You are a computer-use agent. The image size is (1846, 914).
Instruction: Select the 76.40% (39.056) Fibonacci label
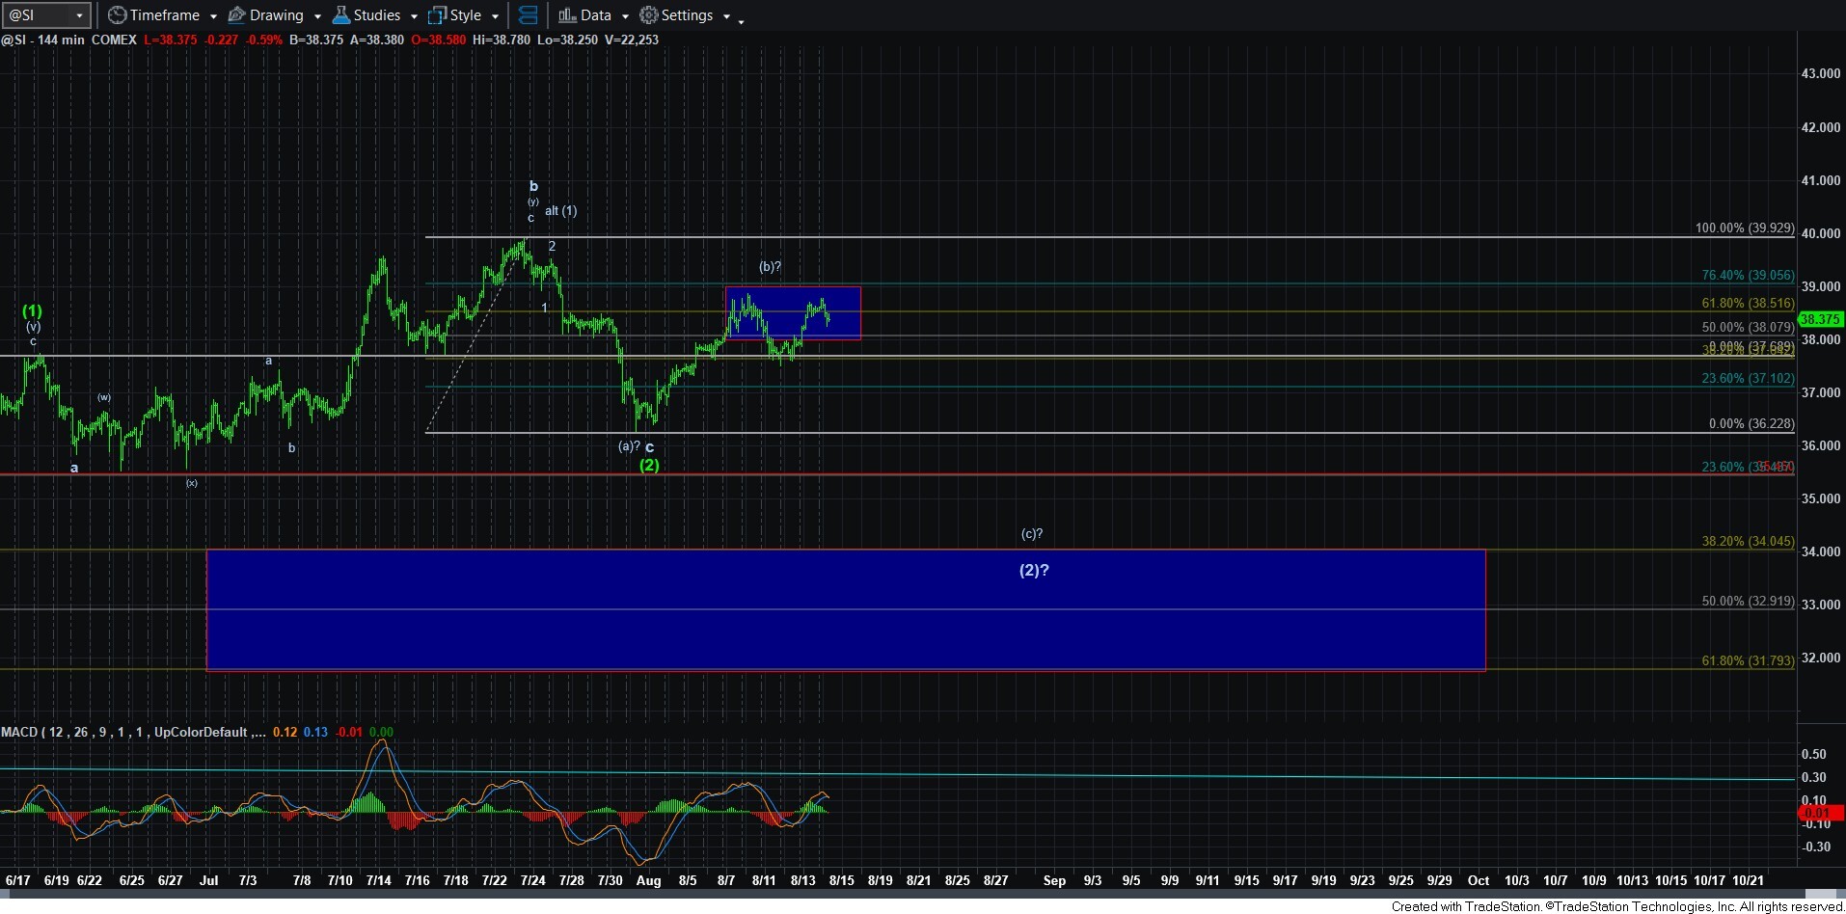(x=1749, y=276)
